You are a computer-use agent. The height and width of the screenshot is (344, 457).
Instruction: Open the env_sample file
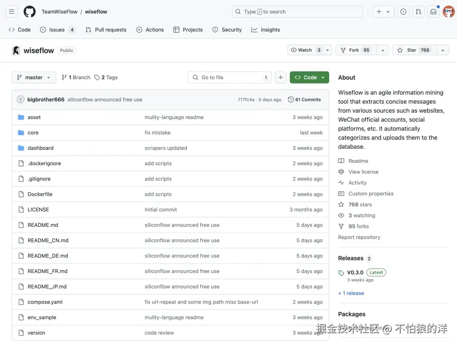[x=42, y=317]
